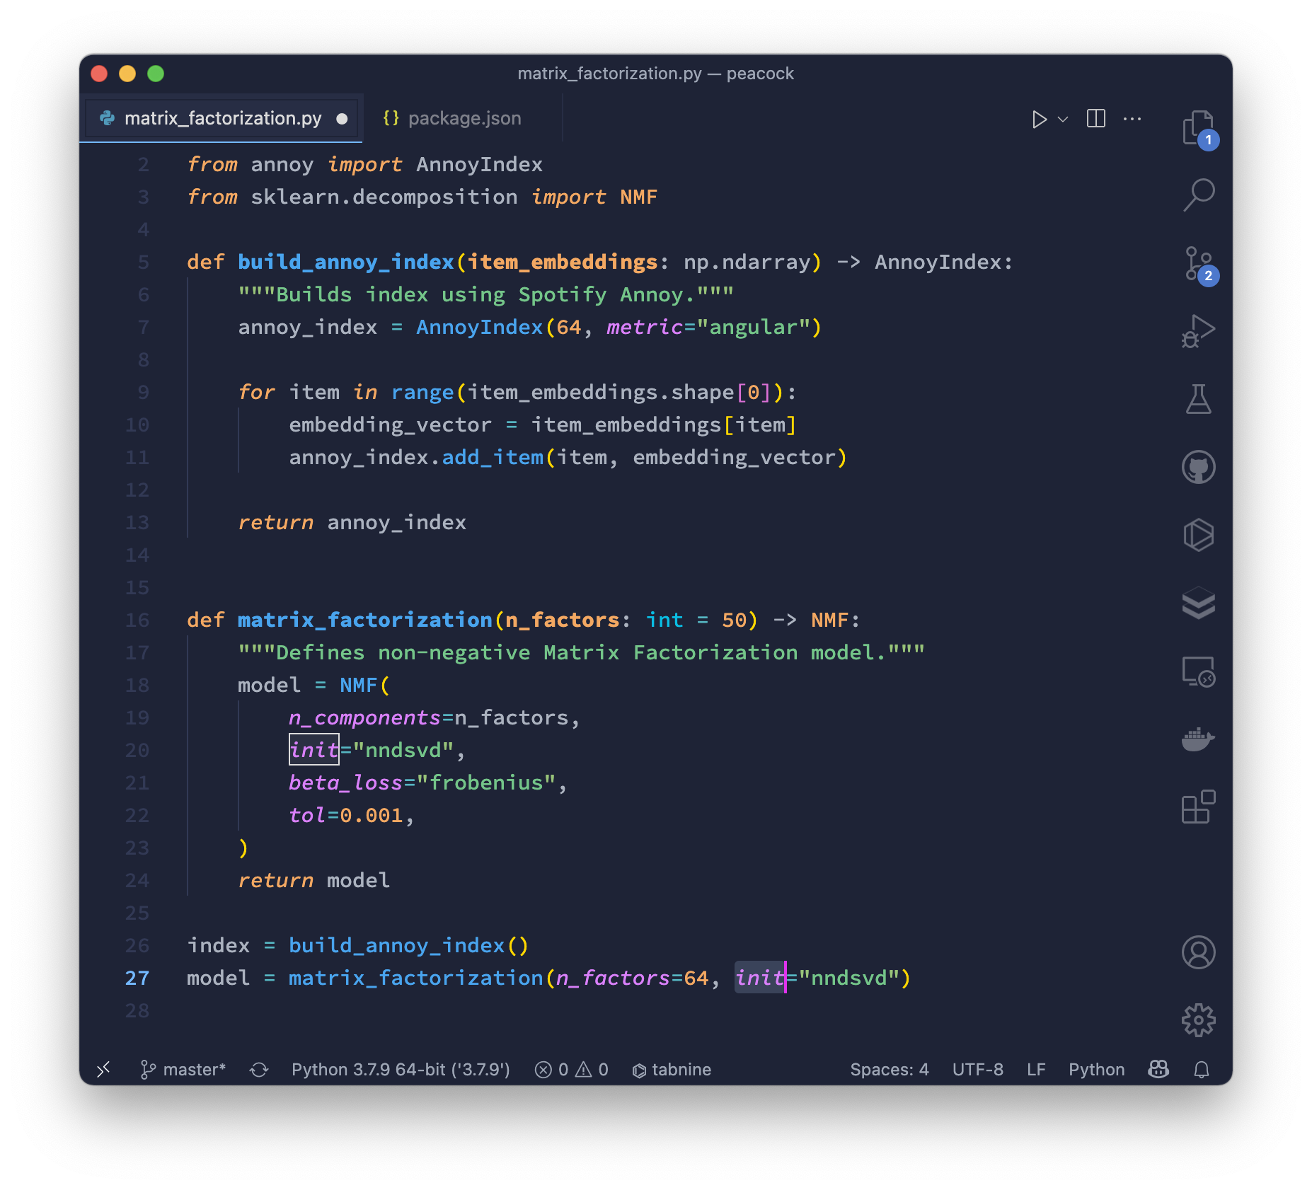This screenshot has height=1190, width=1312.
Task: Click function name build_annoy_index on line 5
Action: (x=345, y=262)
